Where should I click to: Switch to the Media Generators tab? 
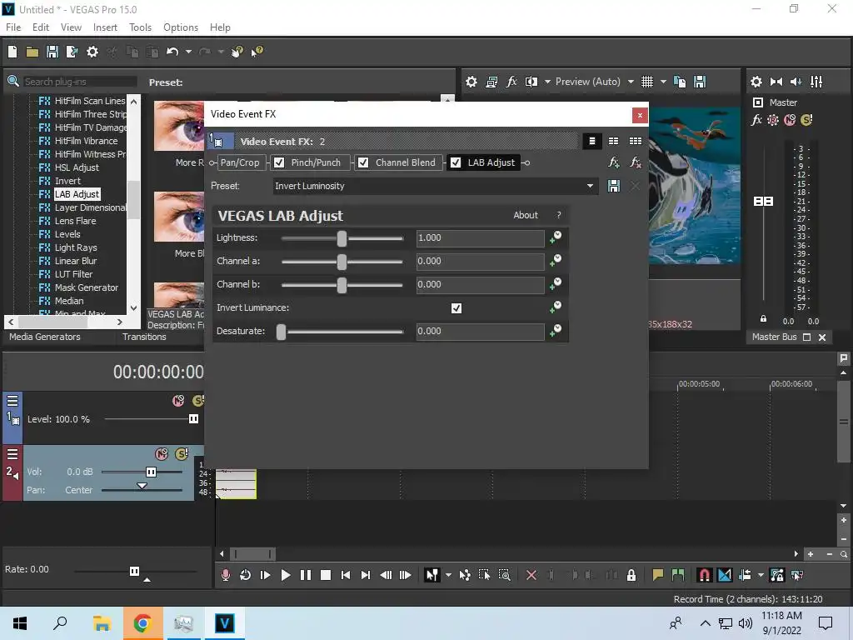tap(45, 337)
